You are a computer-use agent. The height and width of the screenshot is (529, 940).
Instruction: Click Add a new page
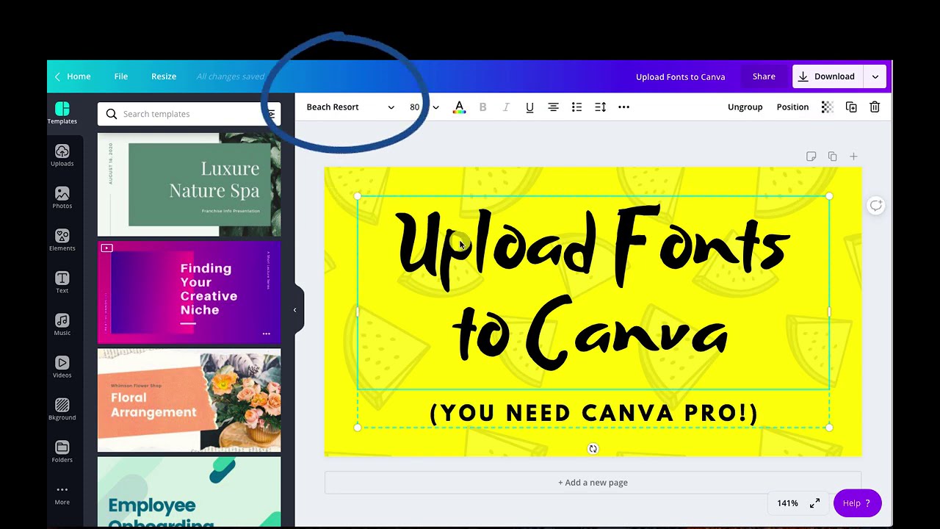tap(593, 483)
